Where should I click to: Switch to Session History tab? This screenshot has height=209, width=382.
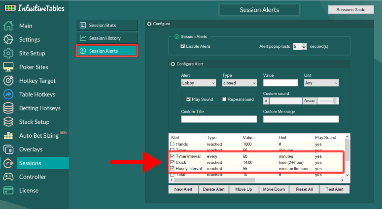[107, 38]
